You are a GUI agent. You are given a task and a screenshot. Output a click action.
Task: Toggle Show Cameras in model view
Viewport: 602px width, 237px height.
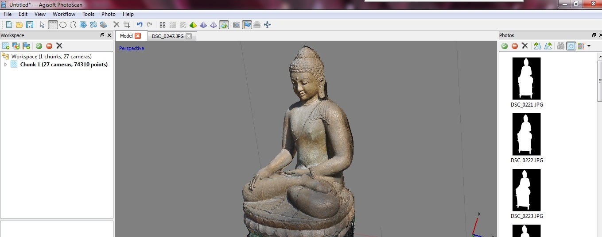237,25
